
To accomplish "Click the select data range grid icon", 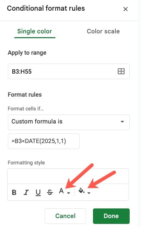I will [121, 72].
